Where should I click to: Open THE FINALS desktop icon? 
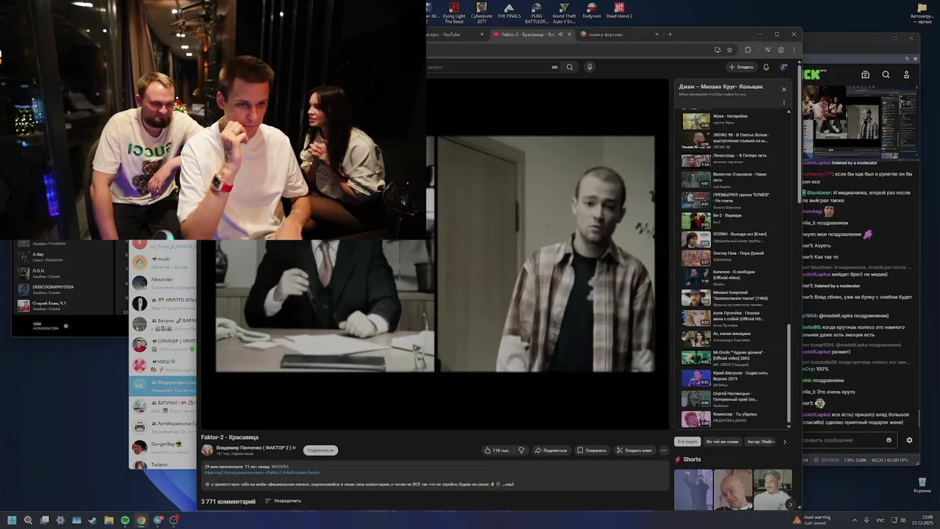tap(509, 10)
